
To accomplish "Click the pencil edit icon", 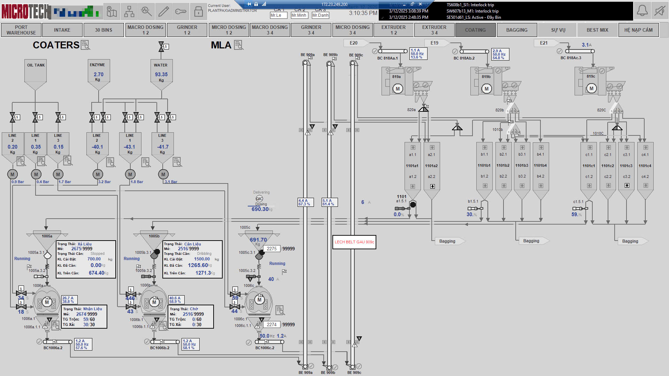I will coord(164,12).
